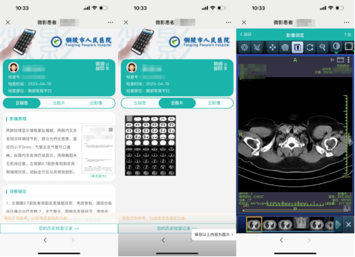The height and width of the screenshot is (257, 355).
Task: Show more series with the thumbnail strip arrow
Action: point(338,225)
